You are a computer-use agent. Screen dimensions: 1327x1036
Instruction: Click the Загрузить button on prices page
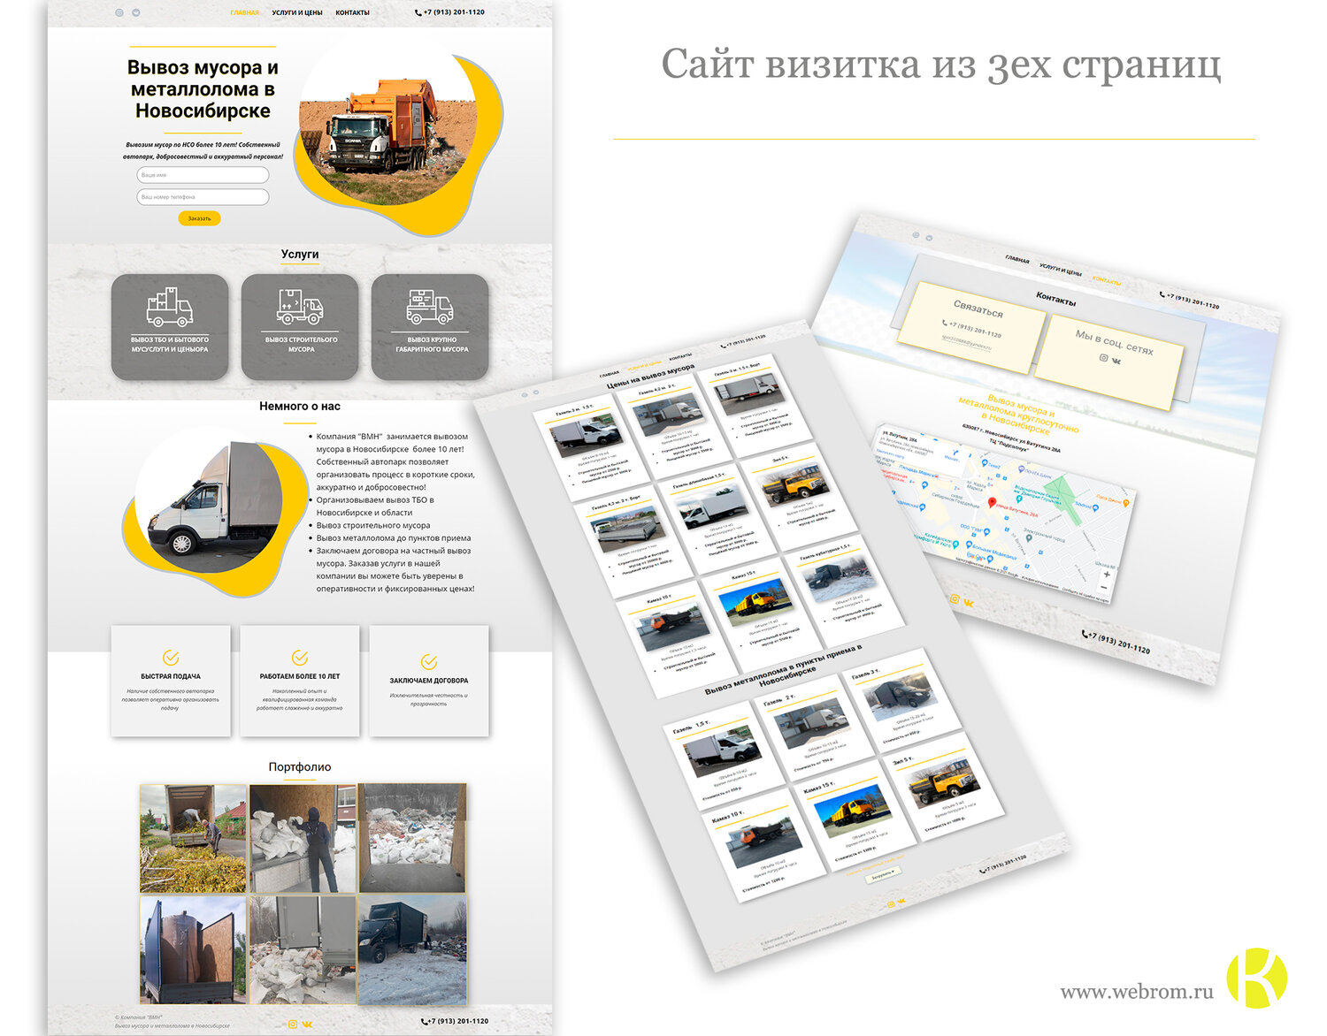coord(882,873)
